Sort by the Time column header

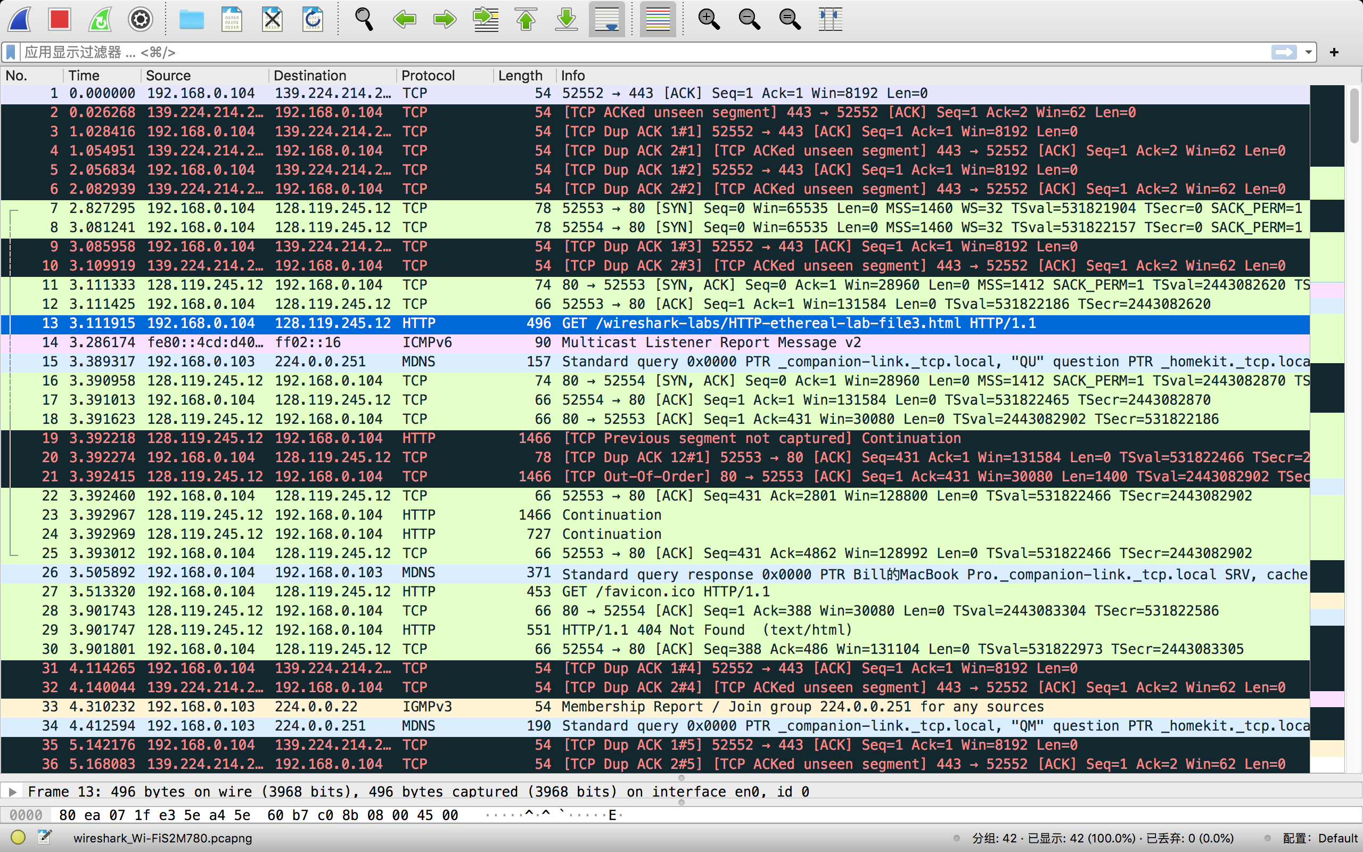coord(101,76)
